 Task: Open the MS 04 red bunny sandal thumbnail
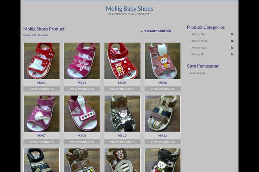pos(123,61)
